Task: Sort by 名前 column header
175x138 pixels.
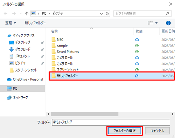Action: click(x=54, y=31)
